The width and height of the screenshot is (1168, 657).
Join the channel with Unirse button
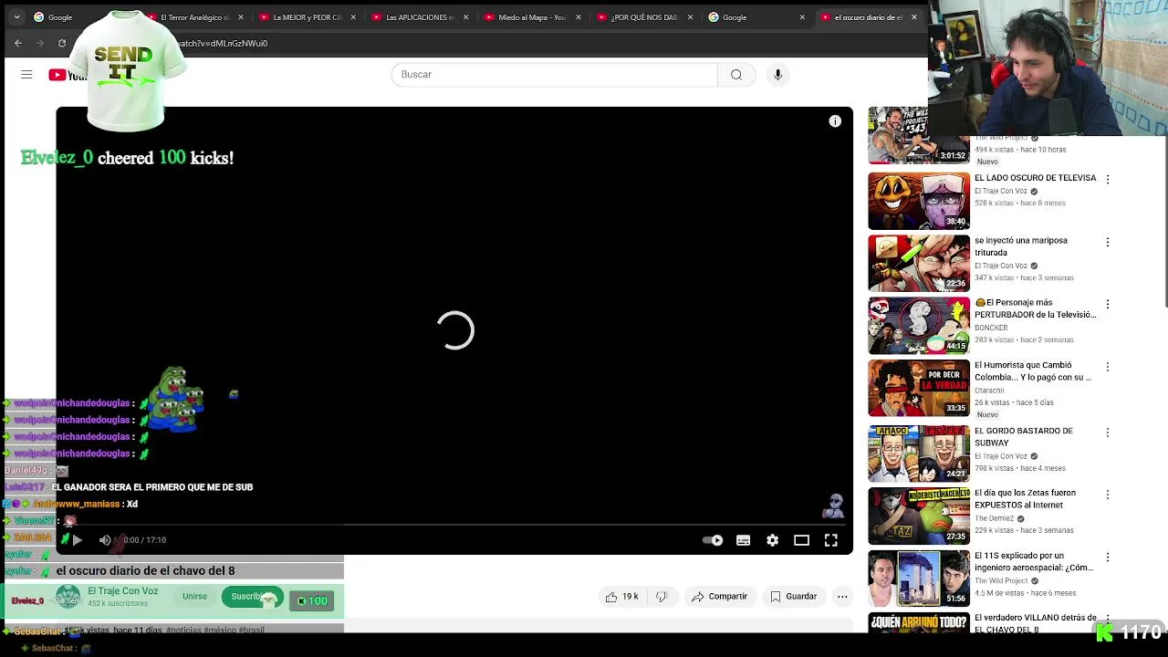coord(194,597)
